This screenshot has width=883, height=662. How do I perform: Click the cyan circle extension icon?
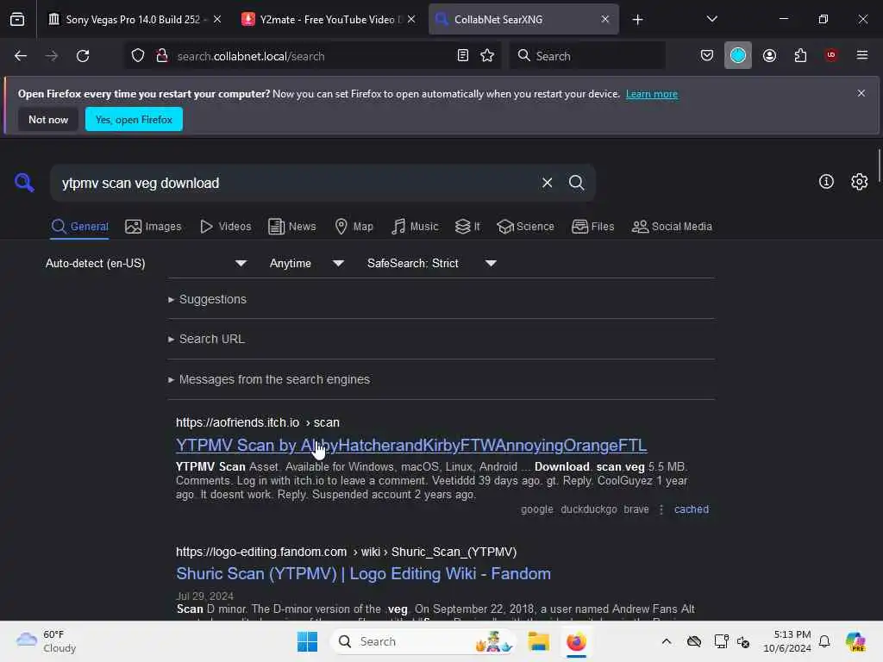click(x=738, y=55)
